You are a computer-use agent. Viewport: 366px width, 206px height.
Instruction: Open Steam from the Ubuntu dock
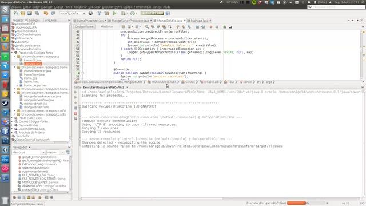5,103
